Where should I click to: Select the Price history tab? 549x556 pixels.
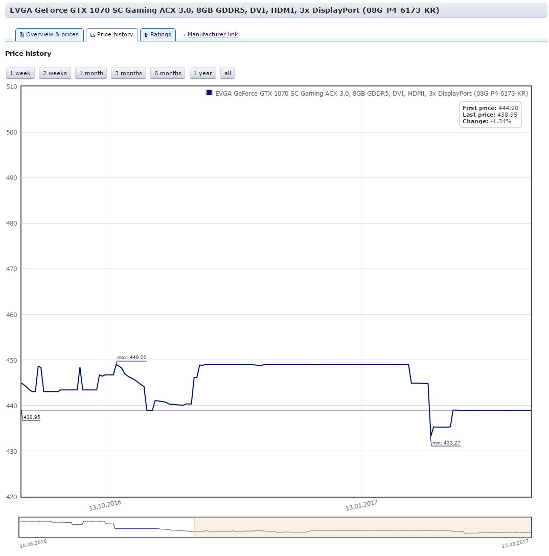coord(111,34)
